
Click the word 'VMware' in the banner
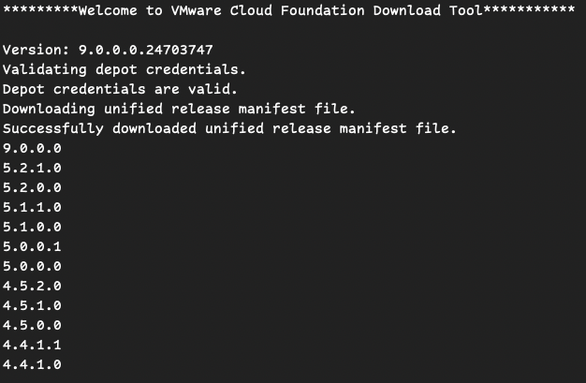(x=197, y=10)
